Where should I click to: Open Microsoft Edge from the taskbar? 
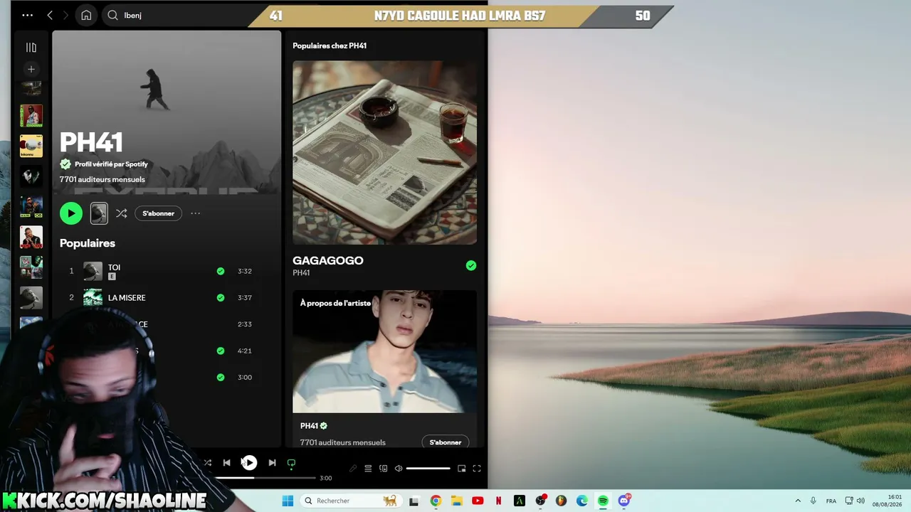[582, 501]
